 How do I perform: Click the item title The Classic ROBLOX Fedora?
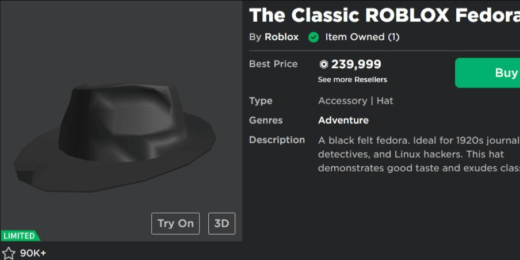tap(384, 15)
